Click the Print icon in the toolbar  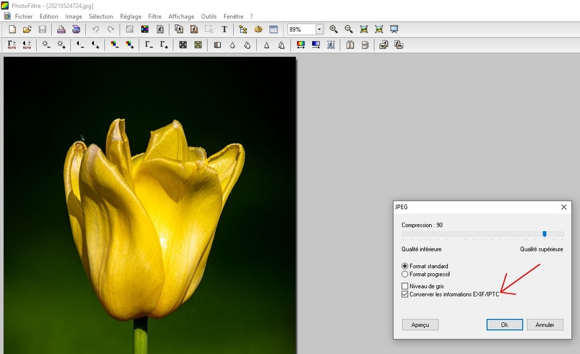tap(61, 29)
